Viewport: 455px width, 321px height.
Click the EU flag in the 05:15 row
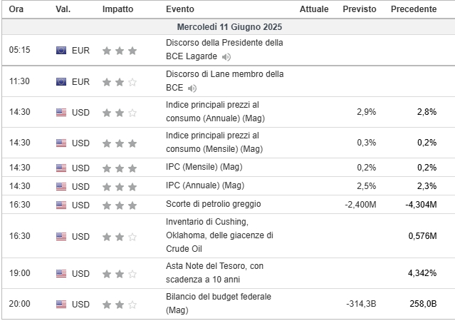(61, 51)
